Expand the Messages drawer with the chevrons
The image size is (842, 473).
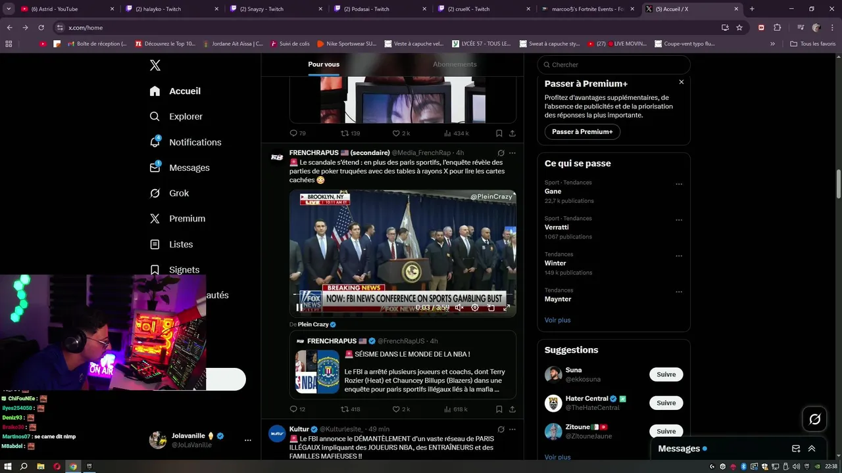812,449
